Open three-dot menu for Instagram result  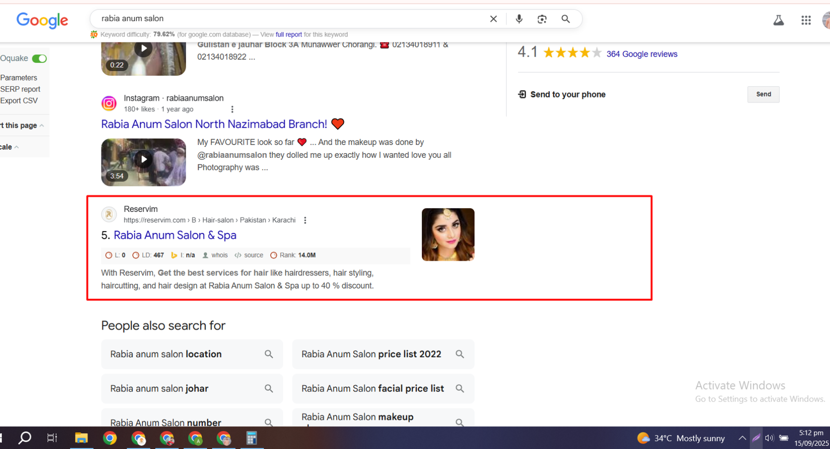pyautogui.click(x=232, y=110)
